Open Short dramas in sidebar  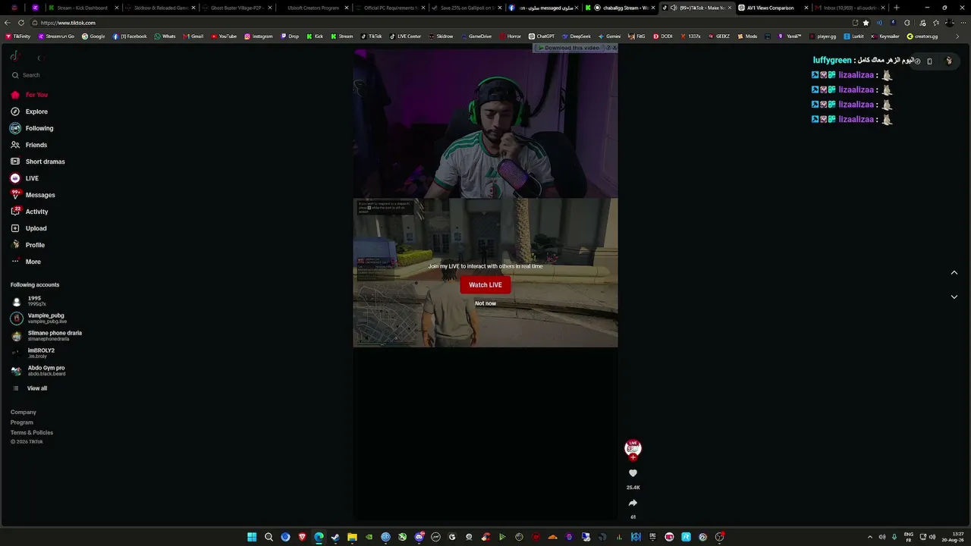pyautogui.click(x=38, y=162)
